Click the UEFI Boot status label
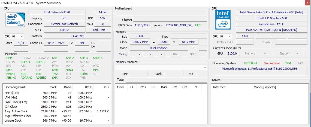The height and width of the screenshot is (127, 311). 250,63
